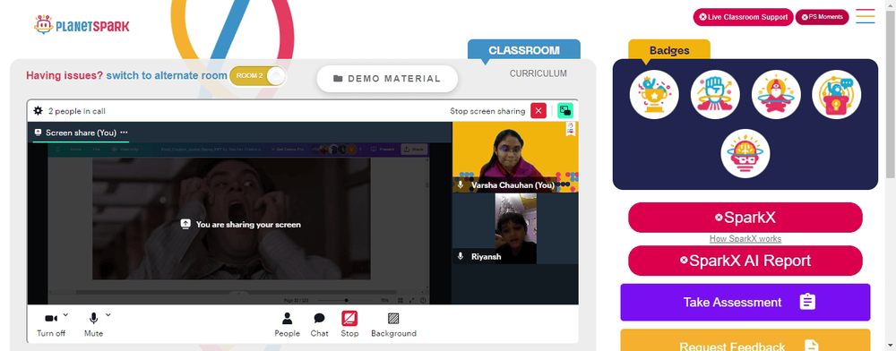Click the speech bubble and lightbulb badge icon
This screenshot has width=896, height=351.
coord(836,95)
